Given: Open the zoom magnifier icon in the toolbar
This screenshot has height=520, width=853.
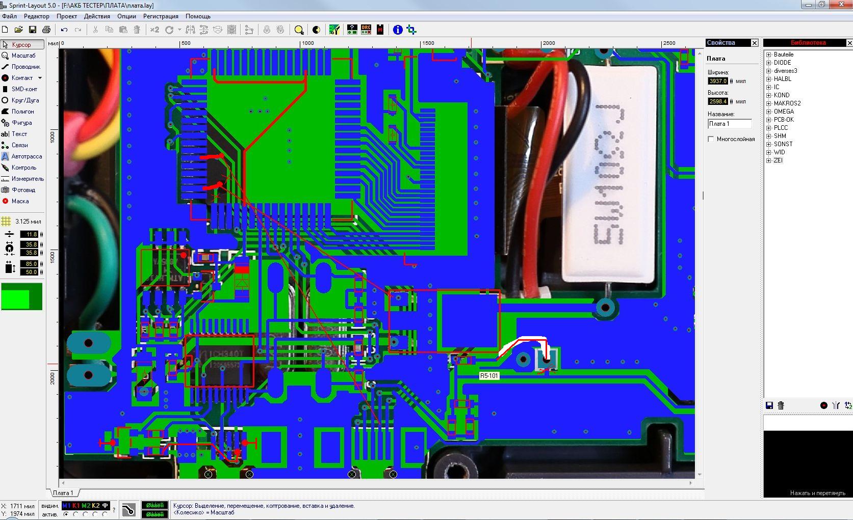Looking at the screenshot, I should (299, 30).
